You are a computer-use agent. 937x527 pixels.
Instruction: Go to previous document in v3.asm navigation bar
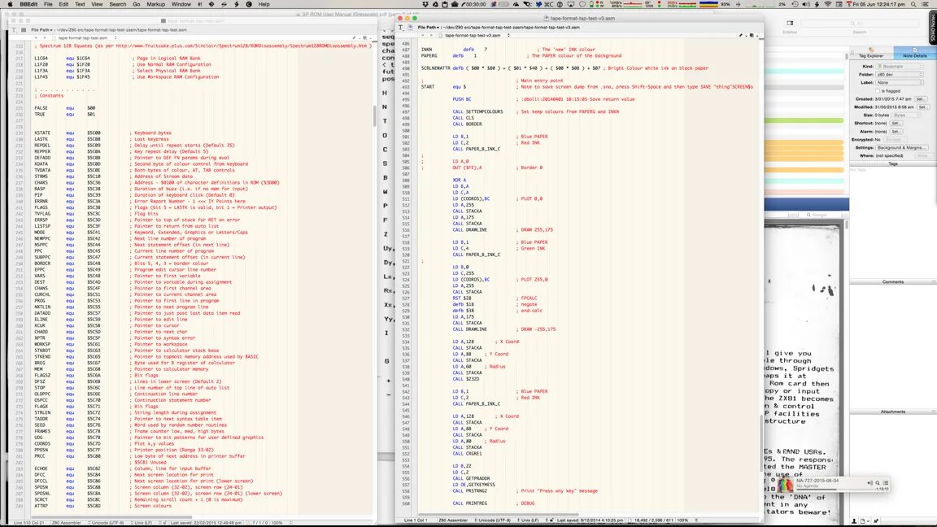coord(423,35)
